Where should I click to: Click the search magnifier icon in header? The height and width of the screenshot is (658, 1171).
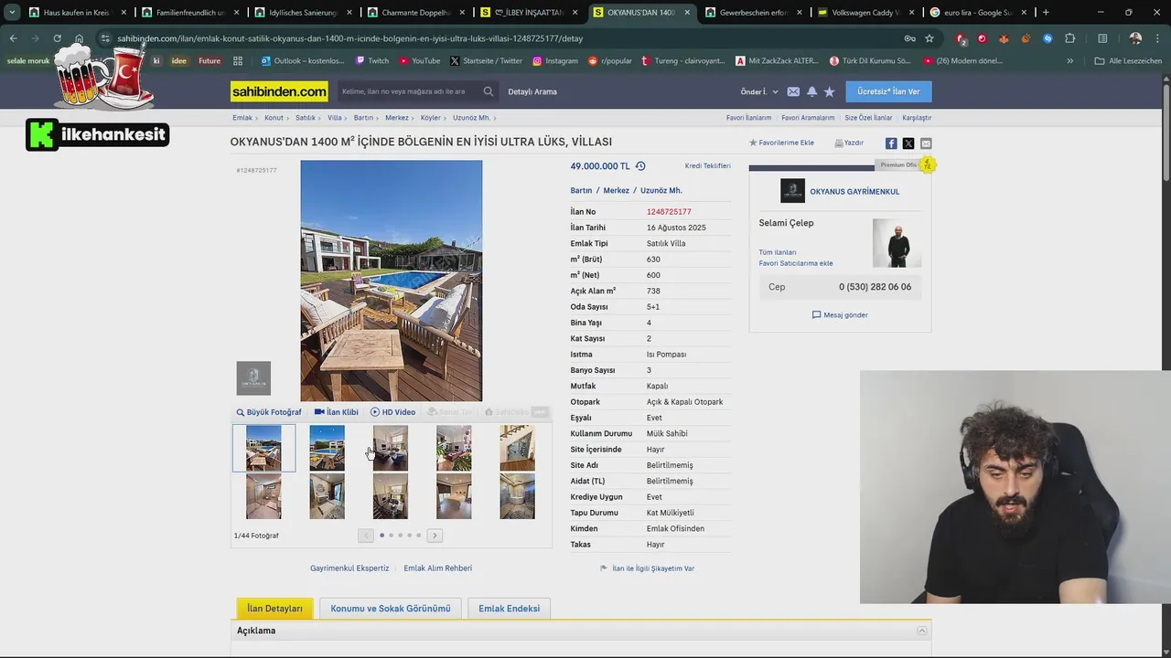[x=489, y=91]
